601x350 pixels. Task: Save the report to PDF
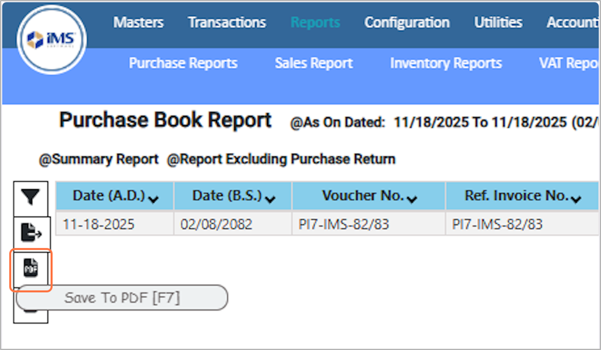[x=30, y=268]
